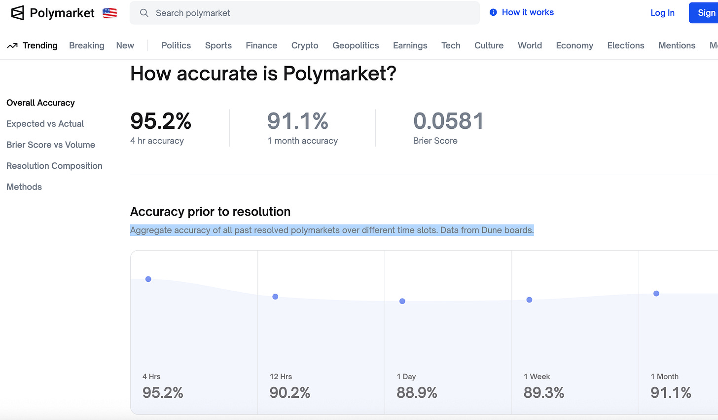Go to the Politics category

coord(176,45)
